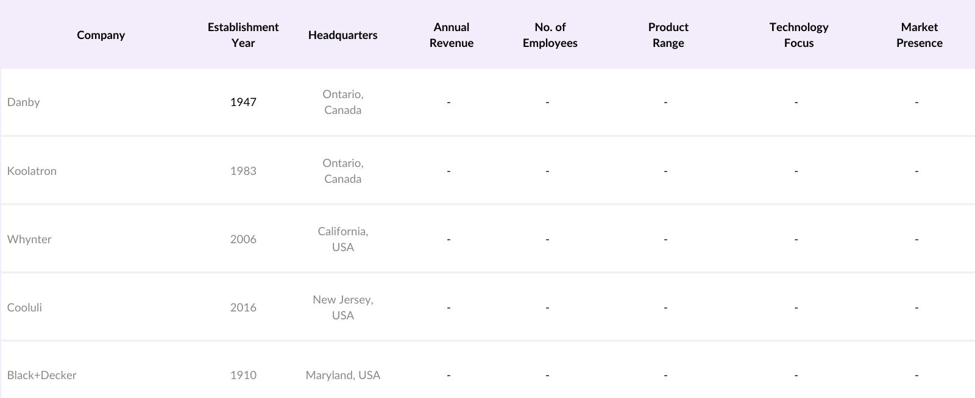Click the Company column header
The width and height of the screenshot is (975, 398).
(101, 35)
